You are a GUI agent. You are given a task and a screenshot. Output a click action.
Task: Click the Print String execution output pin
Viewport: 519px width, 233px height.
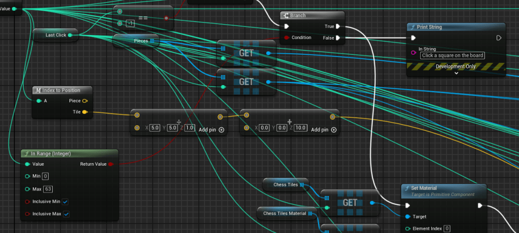click(499, 37)
